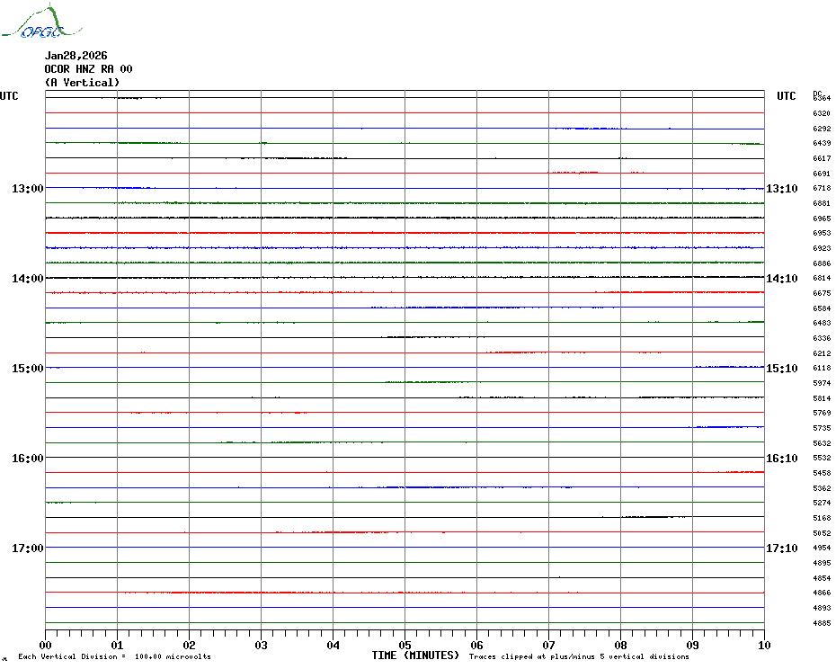Click minute tick label 03 on axis
The height and width of the screenshot is (669, 836).
coord(262,646)
